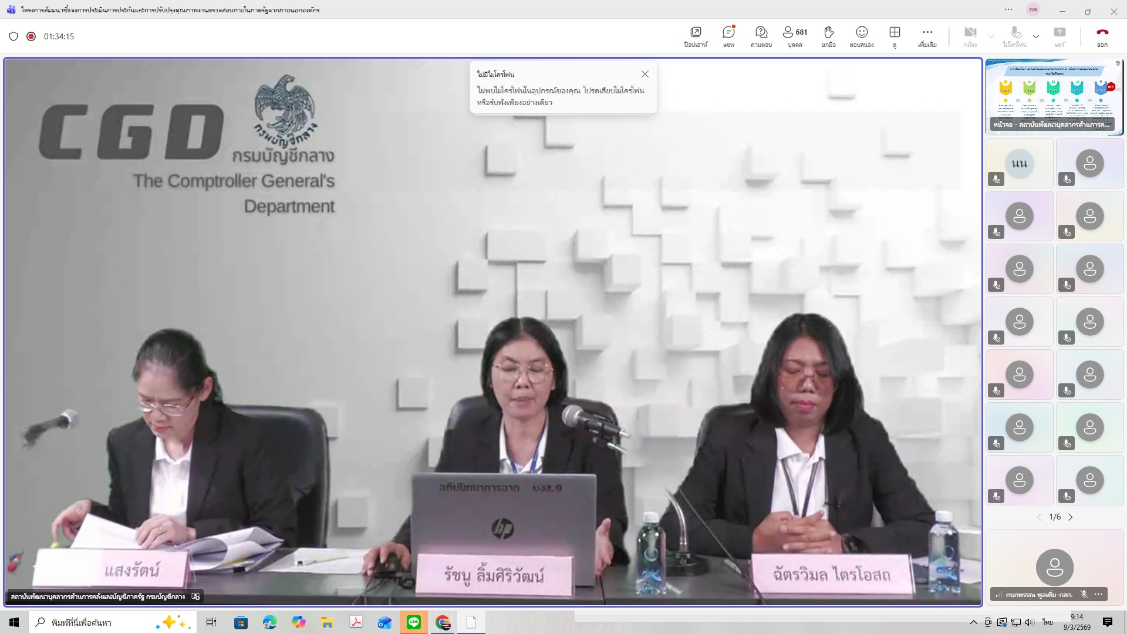Viewport: 1127px width, 634px height.
Task: Open the microphone device dropdown arrow
Action: click(1037, 35)
